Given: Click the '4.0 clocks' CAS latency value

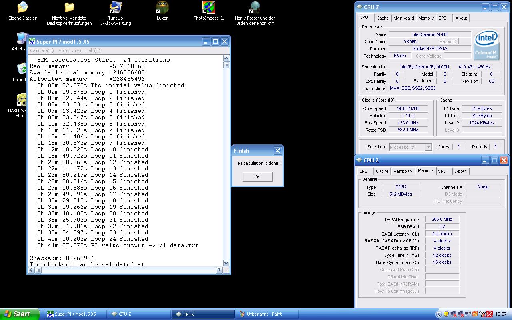Looking at the screenshot, I should pyautogui.click(x=442, y=234).
